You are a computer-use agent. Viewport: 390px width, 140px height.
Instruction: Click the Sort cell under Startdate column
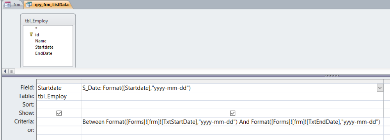pos(59,105)
